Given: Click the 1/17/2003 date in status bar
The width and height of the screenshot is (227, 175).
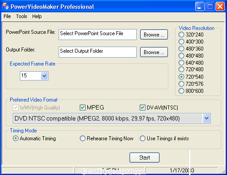Looking at the screenshot, I should [x=182, y=171].
